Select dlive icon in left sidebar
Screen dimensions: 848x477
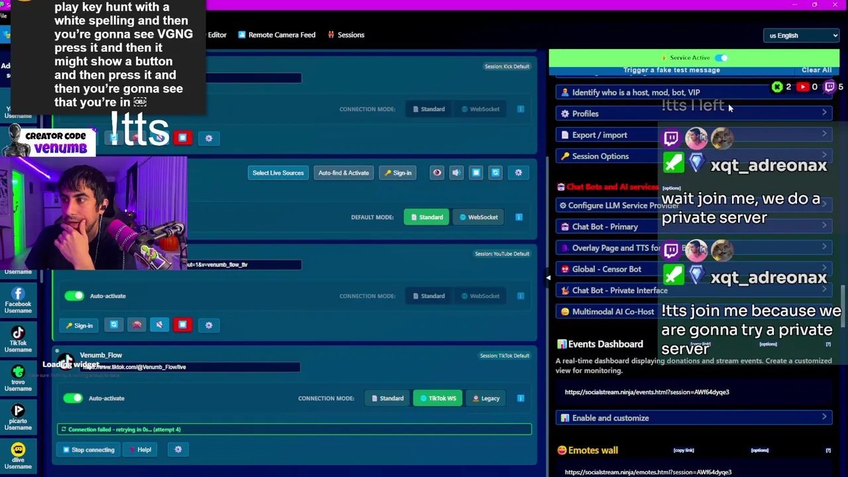pos(18,456)
